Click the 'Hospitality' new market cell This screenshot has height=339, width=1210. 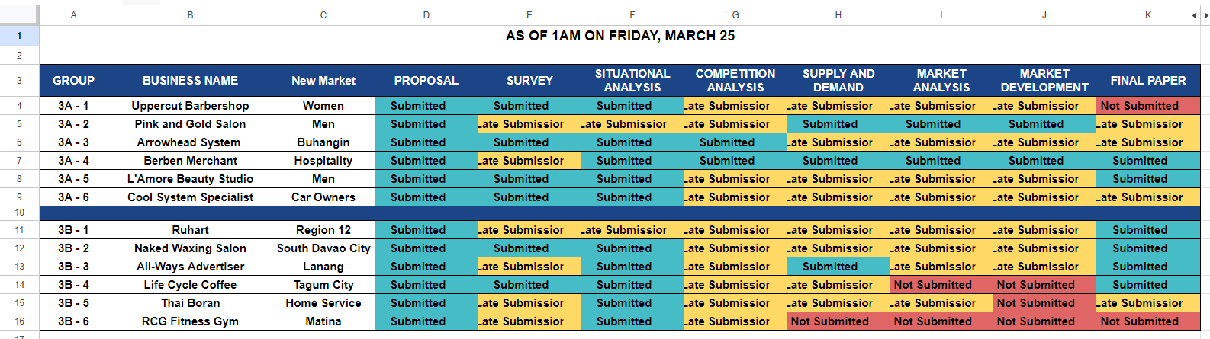(x=323, y=161)
